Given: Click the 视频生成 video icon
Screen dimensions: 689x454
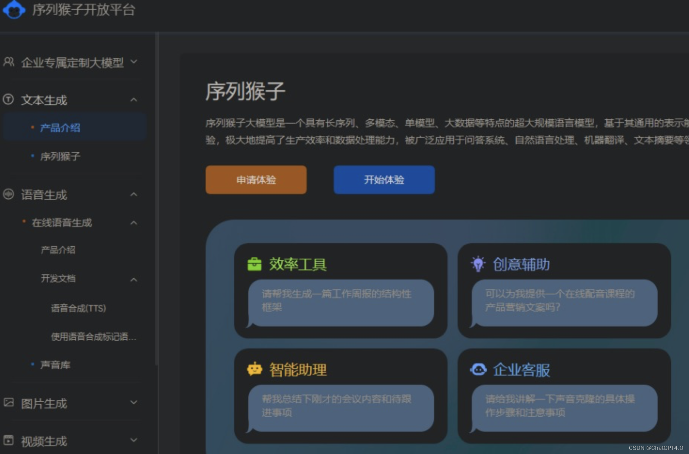Looking at the screenshot, I should click(8, 440).
